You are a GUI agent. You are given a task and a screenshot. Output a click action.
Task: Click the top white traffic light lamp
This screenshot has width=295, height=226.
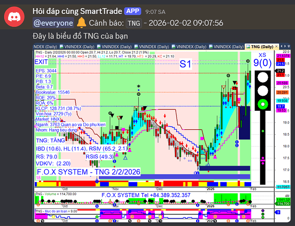[x=262, y=77]
